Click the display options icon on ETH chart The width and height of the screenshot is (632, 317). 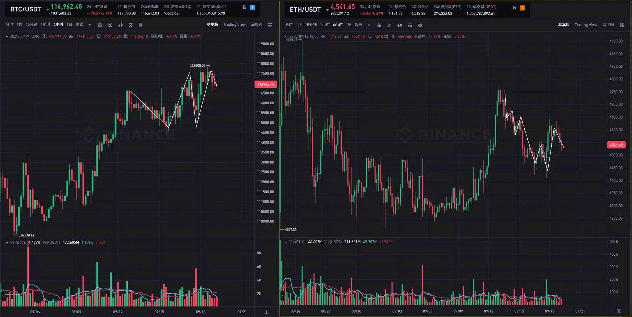[x=410, y=25]
